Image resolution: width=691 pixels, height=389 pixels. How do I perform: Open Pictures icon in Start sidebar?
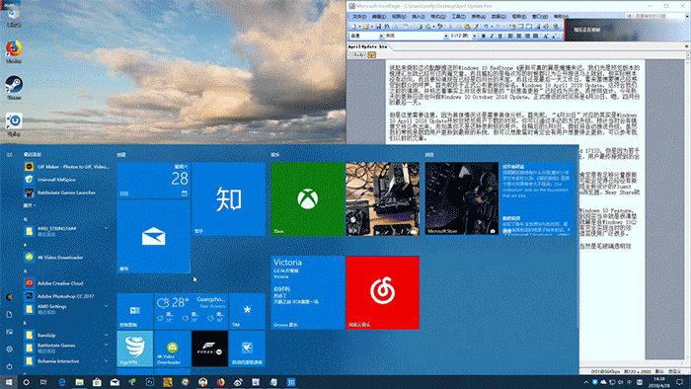click(9, 332)
